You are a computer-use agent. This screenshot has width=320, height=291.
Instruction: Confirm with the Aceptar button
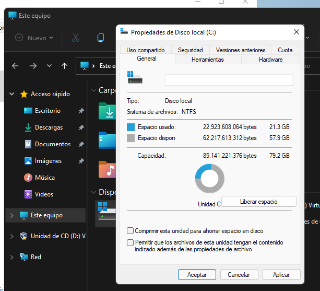coord(197,275)
